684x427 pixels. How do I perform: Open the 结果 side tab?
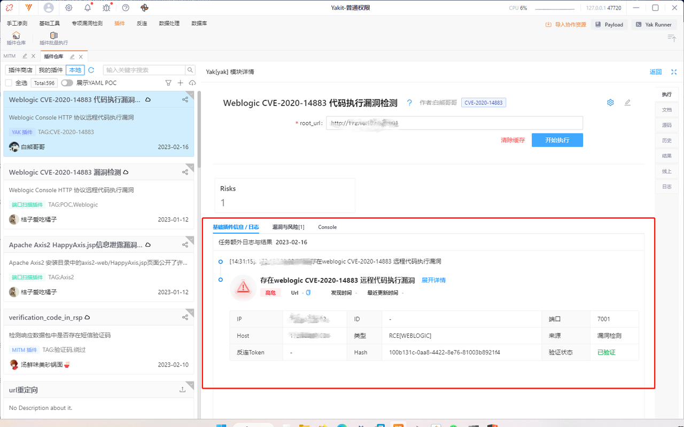[666, 156]
